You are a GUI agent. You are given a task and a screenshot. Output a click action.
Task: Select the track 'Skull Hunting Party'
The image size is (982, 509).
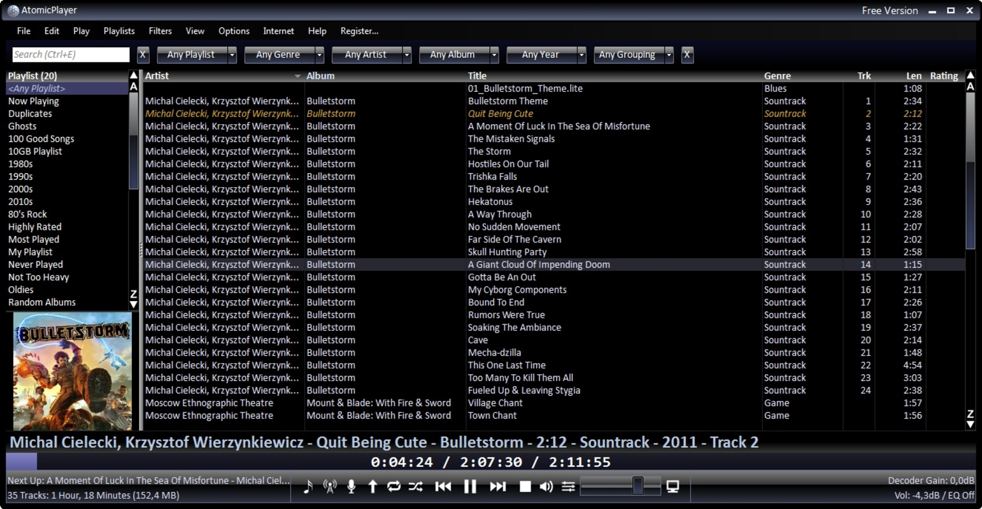[x=553, y=252]
